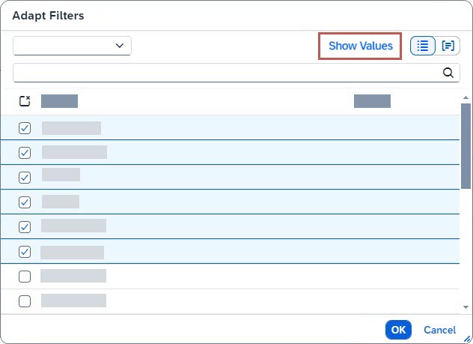This screenshot has width=473, height=344.
Task: Uncheck the fifth filter checkbox
Action: pyautogui.click(x=25, y=227)
